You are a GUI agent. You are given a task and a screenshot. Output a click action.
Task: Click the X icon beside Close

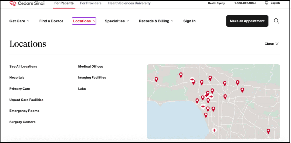tap(277, 44)
